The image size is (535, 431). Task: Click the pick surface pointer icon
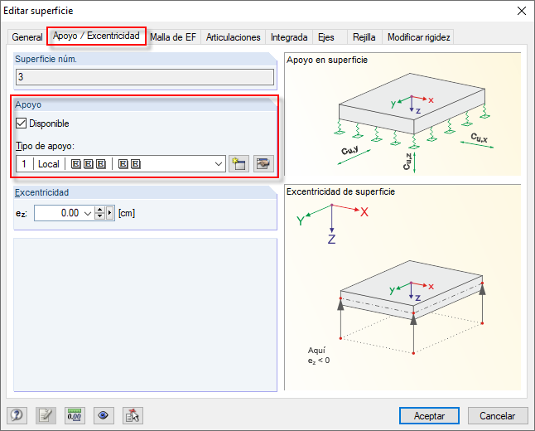(133, 415)
